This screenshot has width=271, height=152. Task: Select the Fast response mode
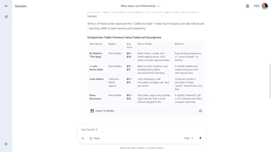pyautogui.click(x=187, y=138)
